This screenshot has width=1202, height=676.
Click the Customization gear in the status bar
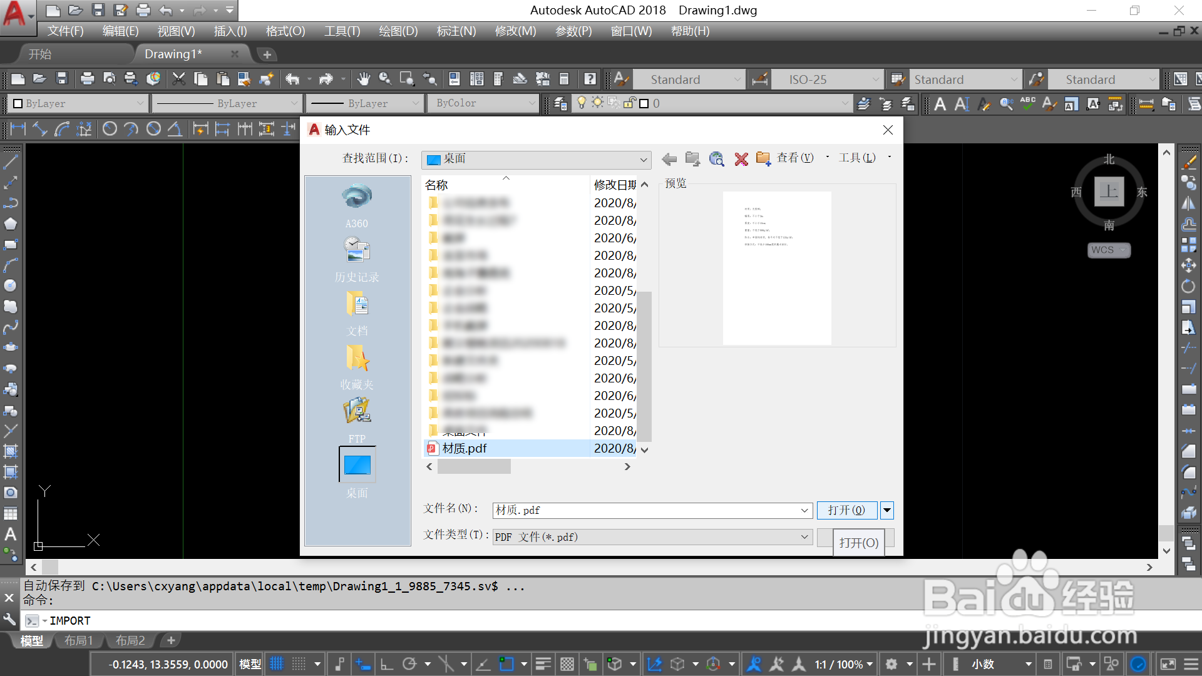891,664
